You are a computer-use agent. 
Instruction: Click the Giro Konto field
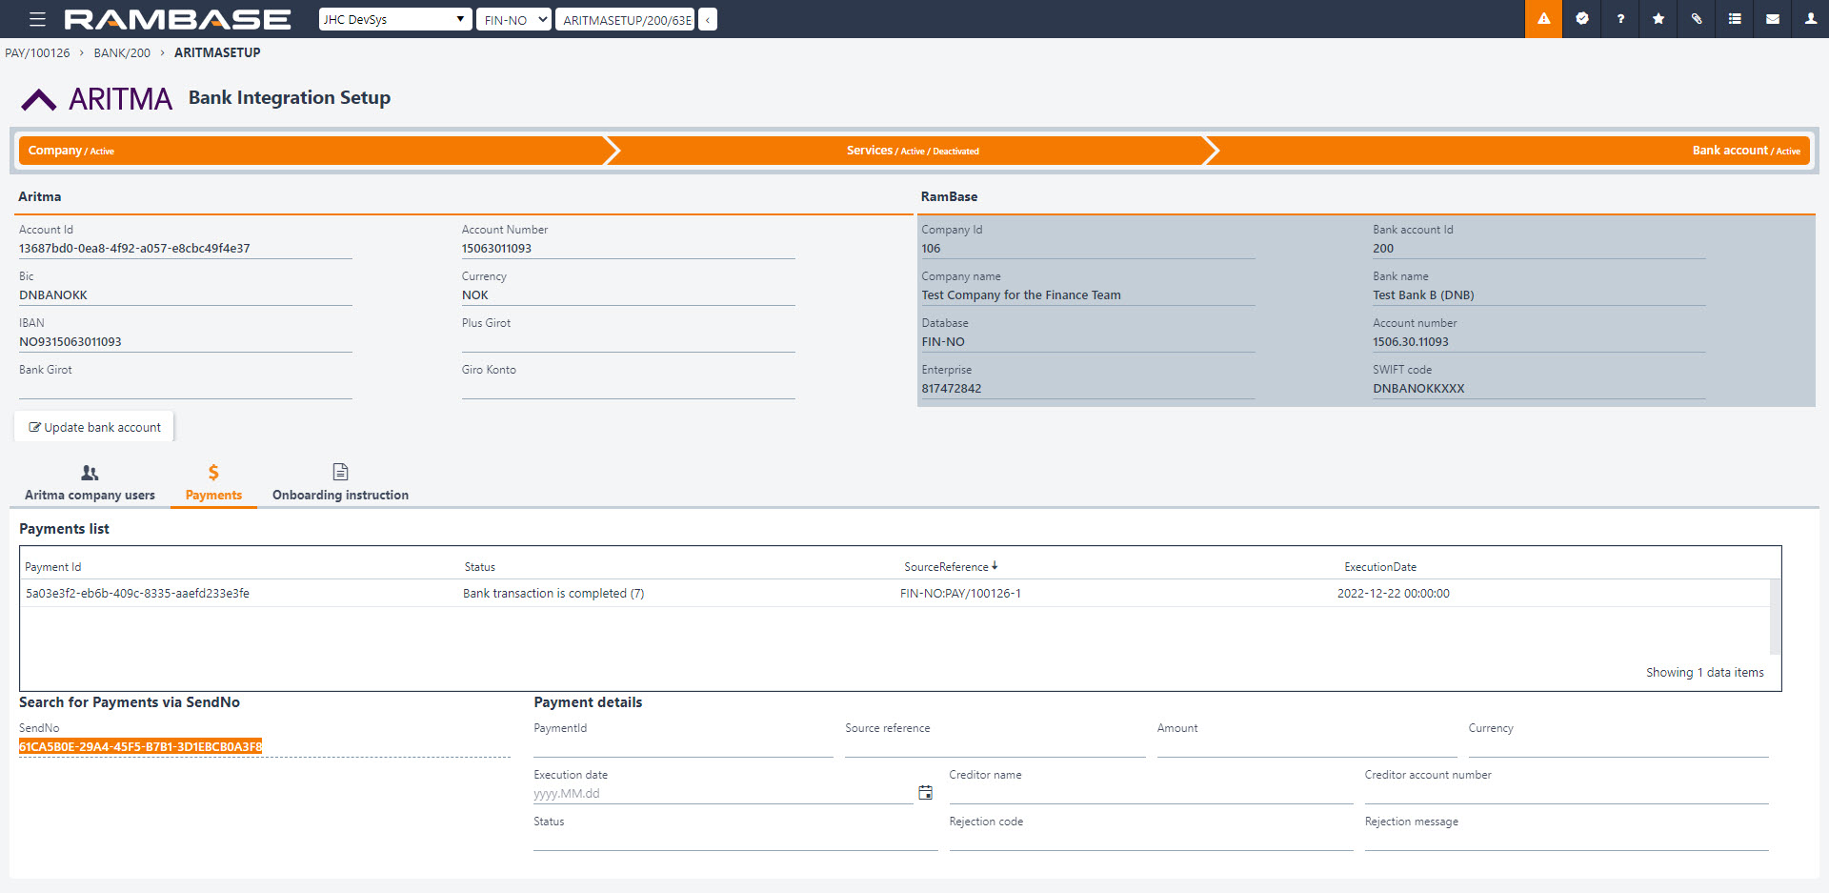coord(629,389)
